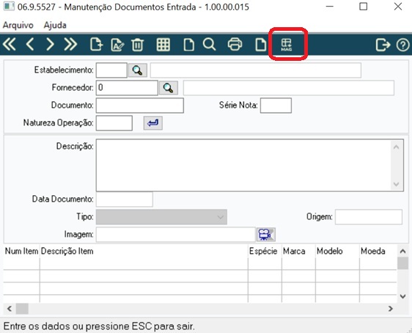This screenshot has height=333, width=412.
Task: Click the Estabelecimento description field
Action: pos(256,70)
